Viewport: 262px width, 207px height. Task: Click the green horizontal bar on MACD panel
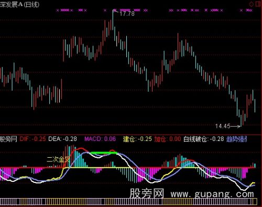tap(104, 153)
